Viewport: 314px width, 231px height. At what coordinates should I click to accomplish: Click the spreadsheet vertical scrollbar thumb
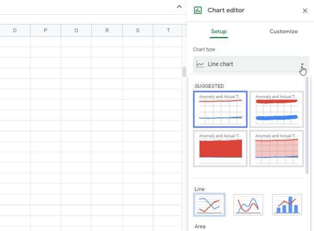[184, 72]
